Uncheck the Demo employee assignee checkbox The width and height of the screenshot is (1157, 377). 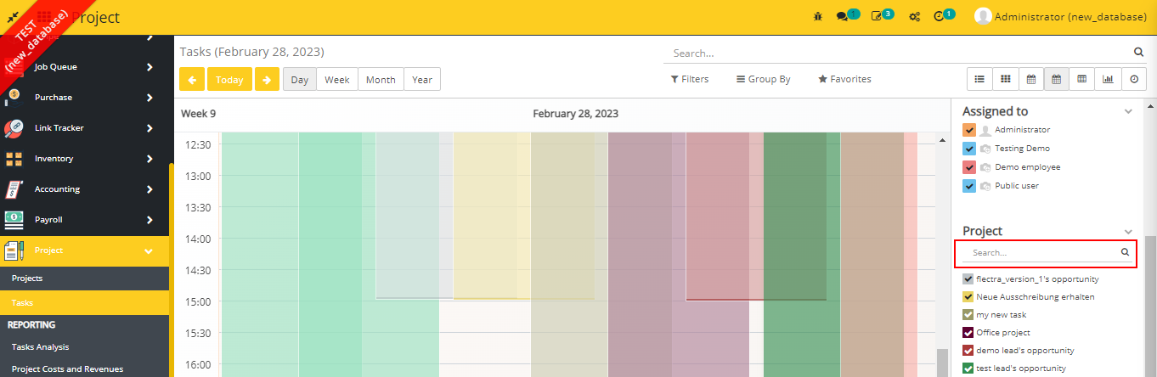tap(969, 167)
